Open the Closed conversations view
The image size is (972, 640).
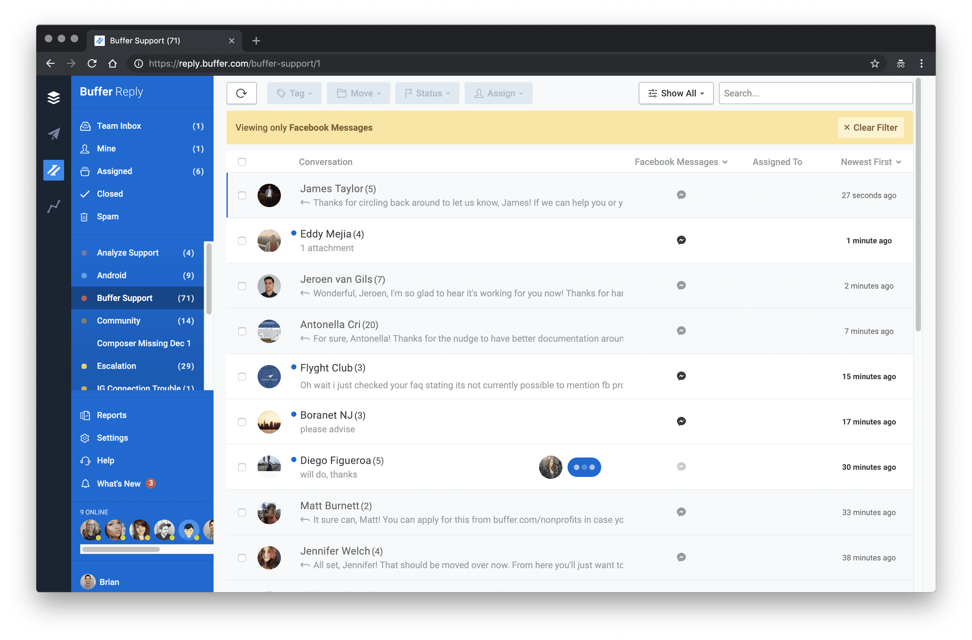[111, 193]
